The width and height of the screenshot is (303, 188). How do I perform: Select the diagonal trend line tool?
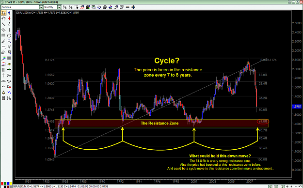[x=3, y=24]
